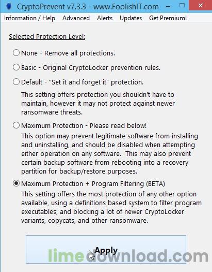Select the Maximum Protection radio button
Image resolution: width=212 pixels, height=272 pixels.
[x=16, y=125]
